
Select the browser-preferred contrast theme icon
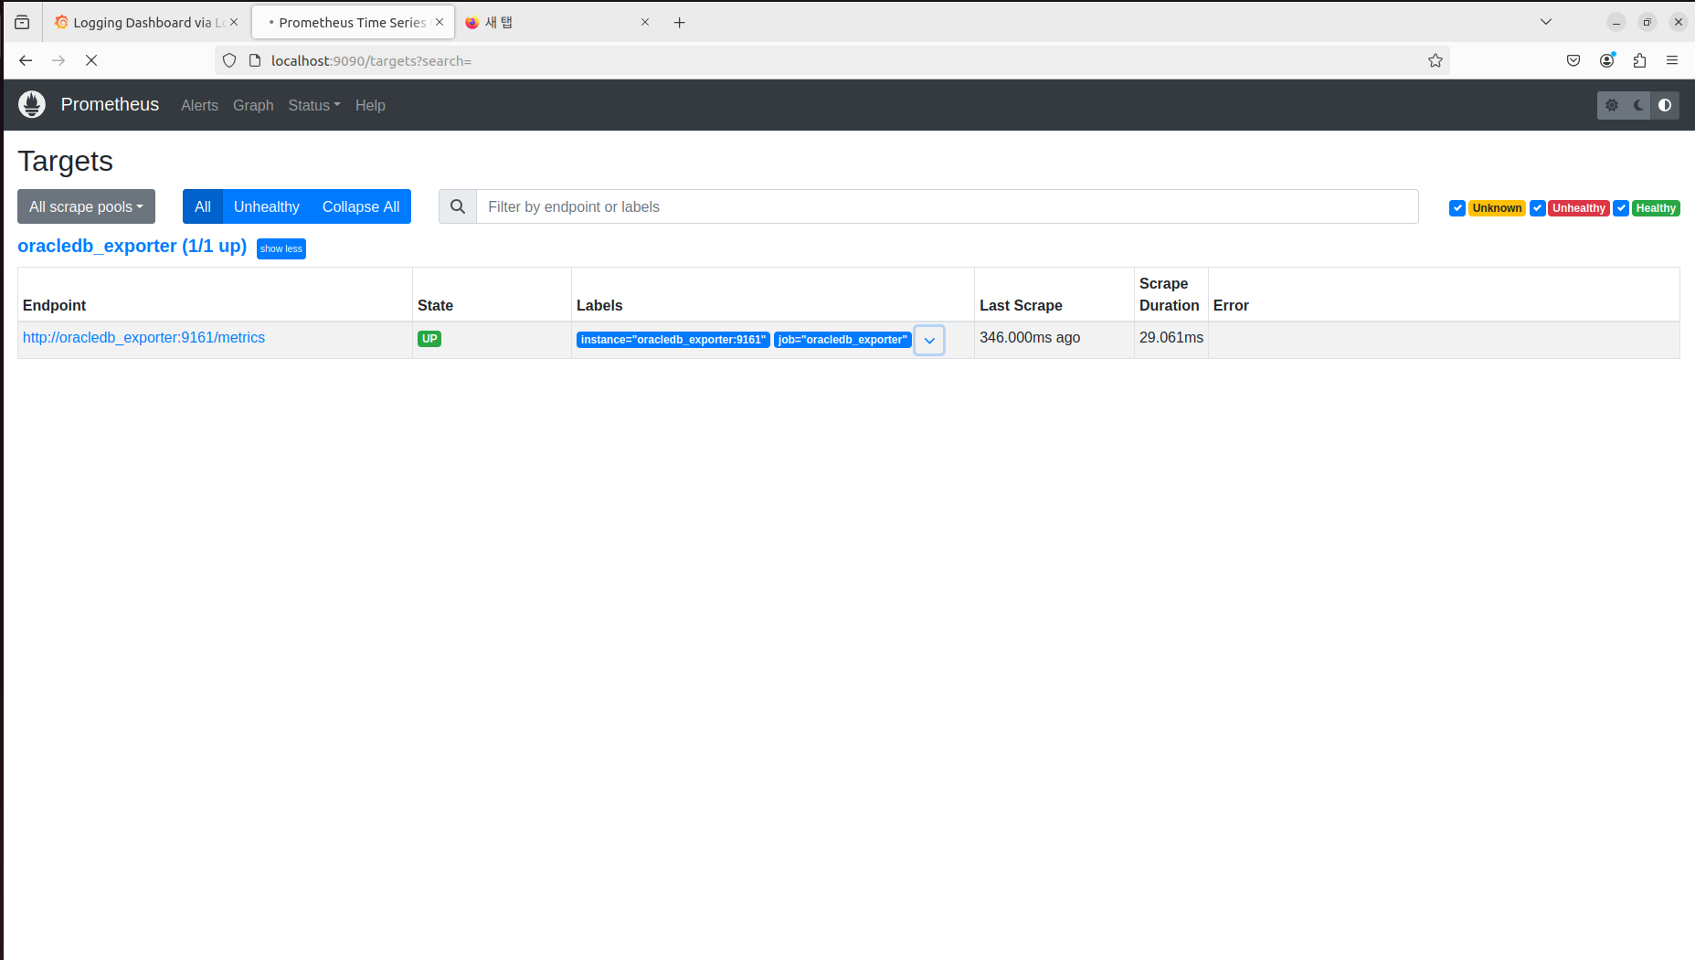(x=1665, y=105)
